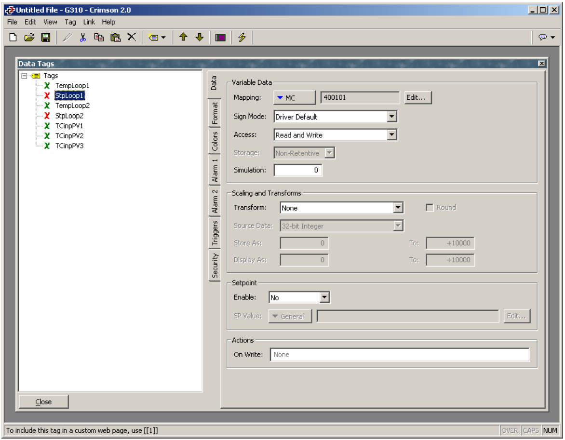The width and height of the screenshot is (565, 440).
Task: Switch to the Triggers tab
Action: tap(215, 233)
